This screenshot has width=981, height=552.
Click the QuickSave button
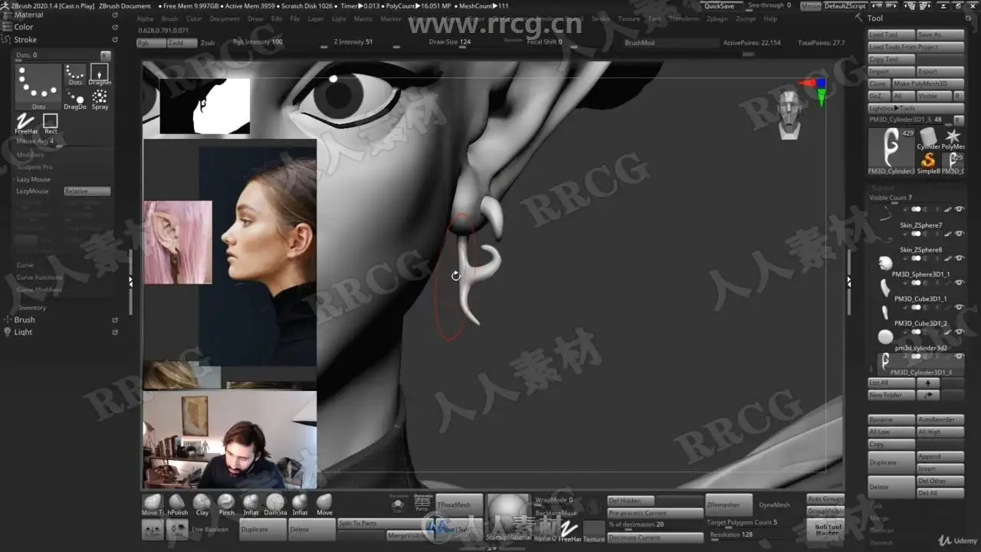[719, 6]
